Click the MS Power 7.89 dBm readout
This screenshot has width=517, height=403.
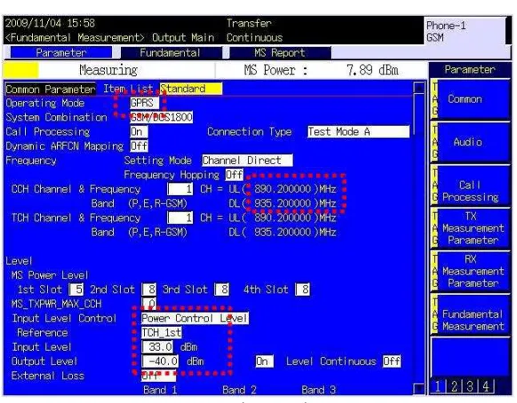[322, 70]
